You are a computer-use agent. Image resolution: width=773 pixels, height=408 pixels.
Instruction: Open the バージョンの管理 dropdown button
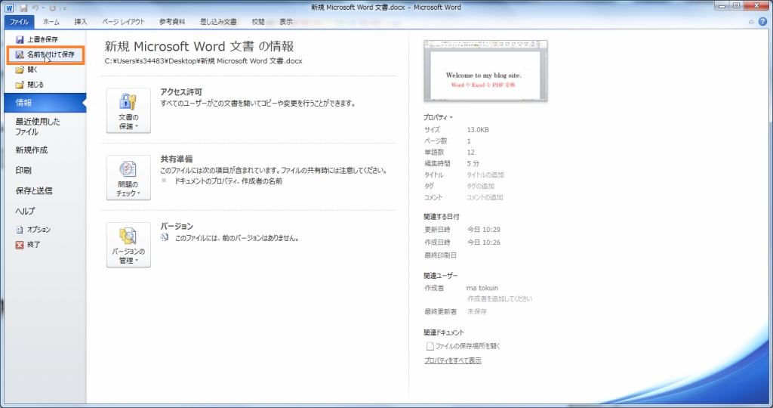coord(128,245)
